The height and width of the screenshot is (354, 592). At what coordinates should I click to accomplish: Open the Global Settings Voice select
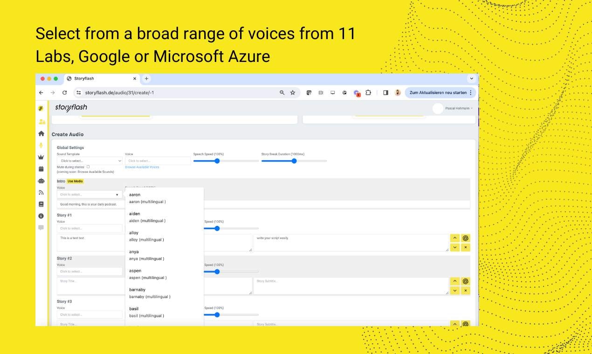click(158, 161)
